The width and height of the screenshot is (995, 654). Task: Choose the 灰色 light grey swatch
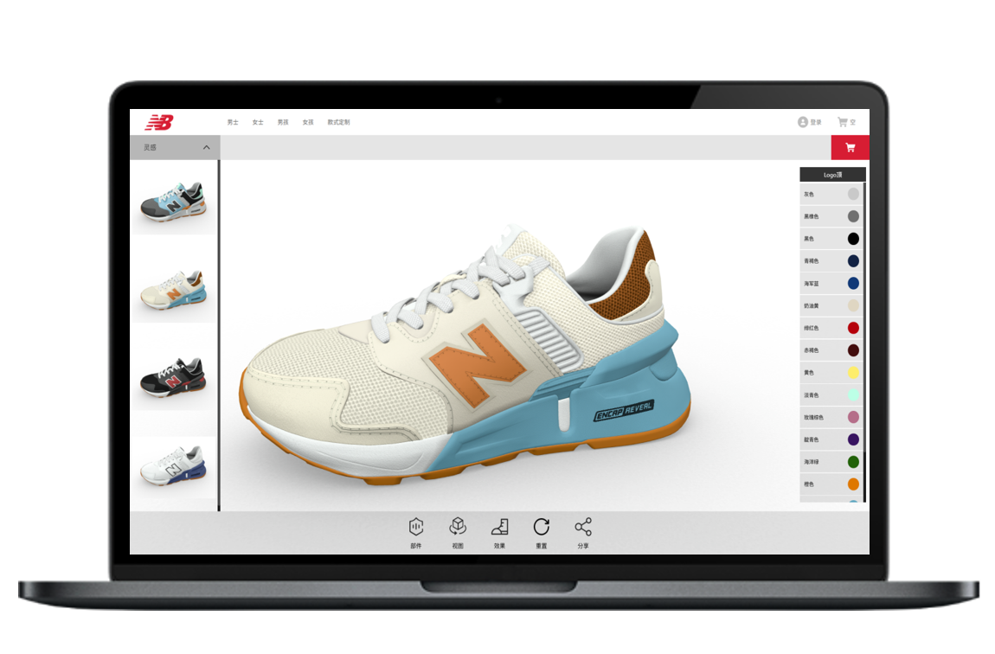(853, 194)
